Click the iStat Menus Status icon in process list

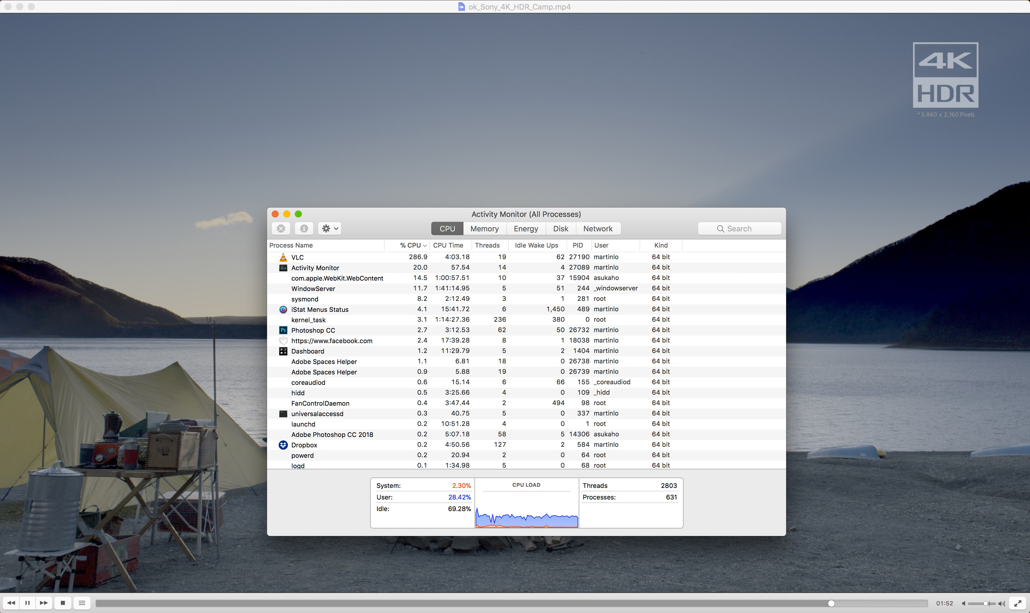pos(282,310)
